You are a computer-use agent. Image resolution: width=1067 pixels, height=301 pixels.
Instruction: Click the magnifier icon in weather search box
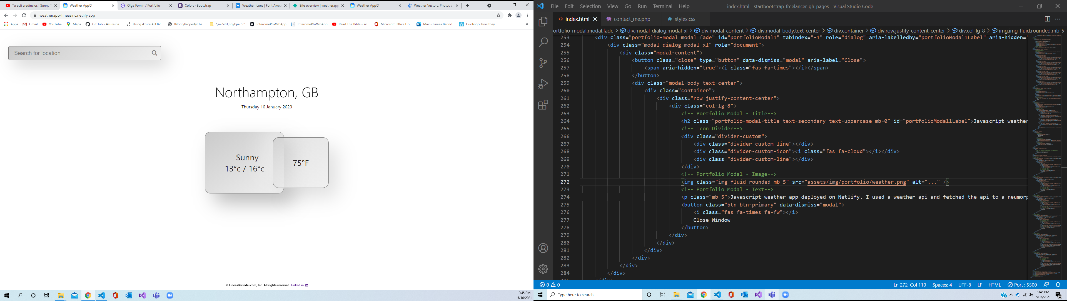[x=154, y=53]
